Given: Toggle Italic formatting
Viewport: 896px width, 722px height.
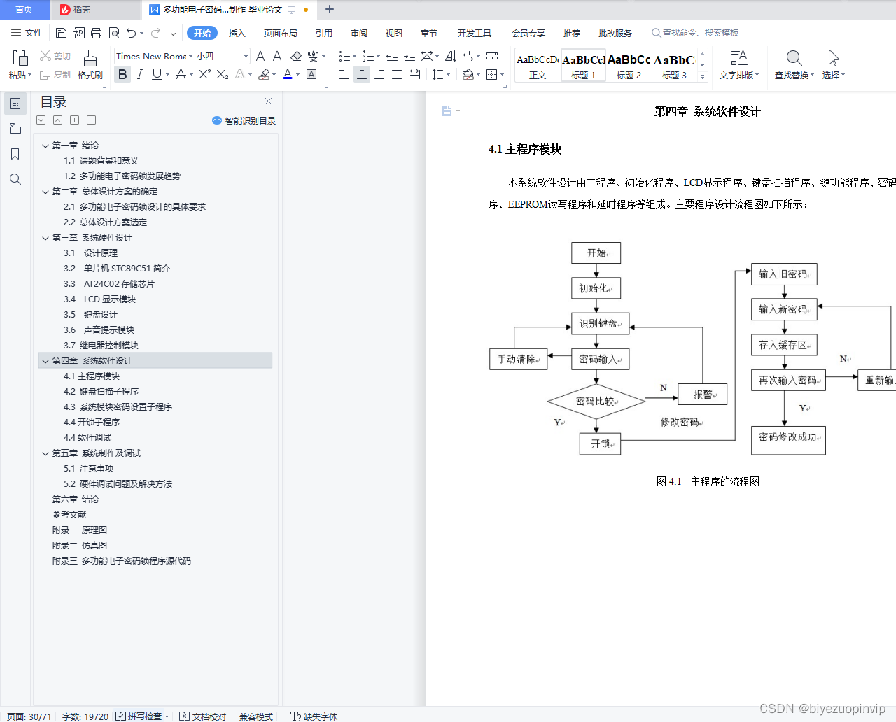Looking at the screenshot, I should coord(139,74).
